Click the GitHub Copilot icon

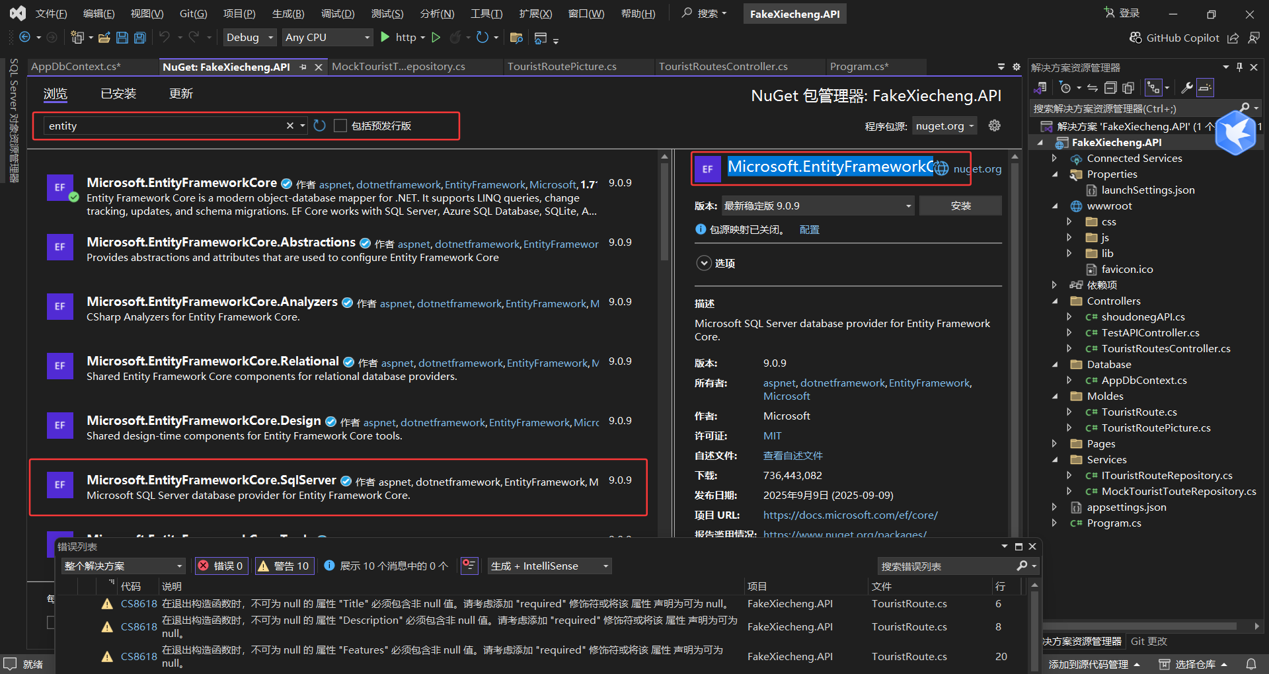coord(1135,38)
